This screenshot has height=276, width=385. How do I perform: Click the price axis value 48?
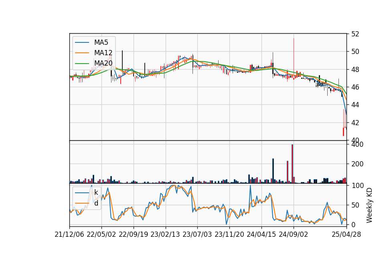pyautogui.click(x=355, y=70)
